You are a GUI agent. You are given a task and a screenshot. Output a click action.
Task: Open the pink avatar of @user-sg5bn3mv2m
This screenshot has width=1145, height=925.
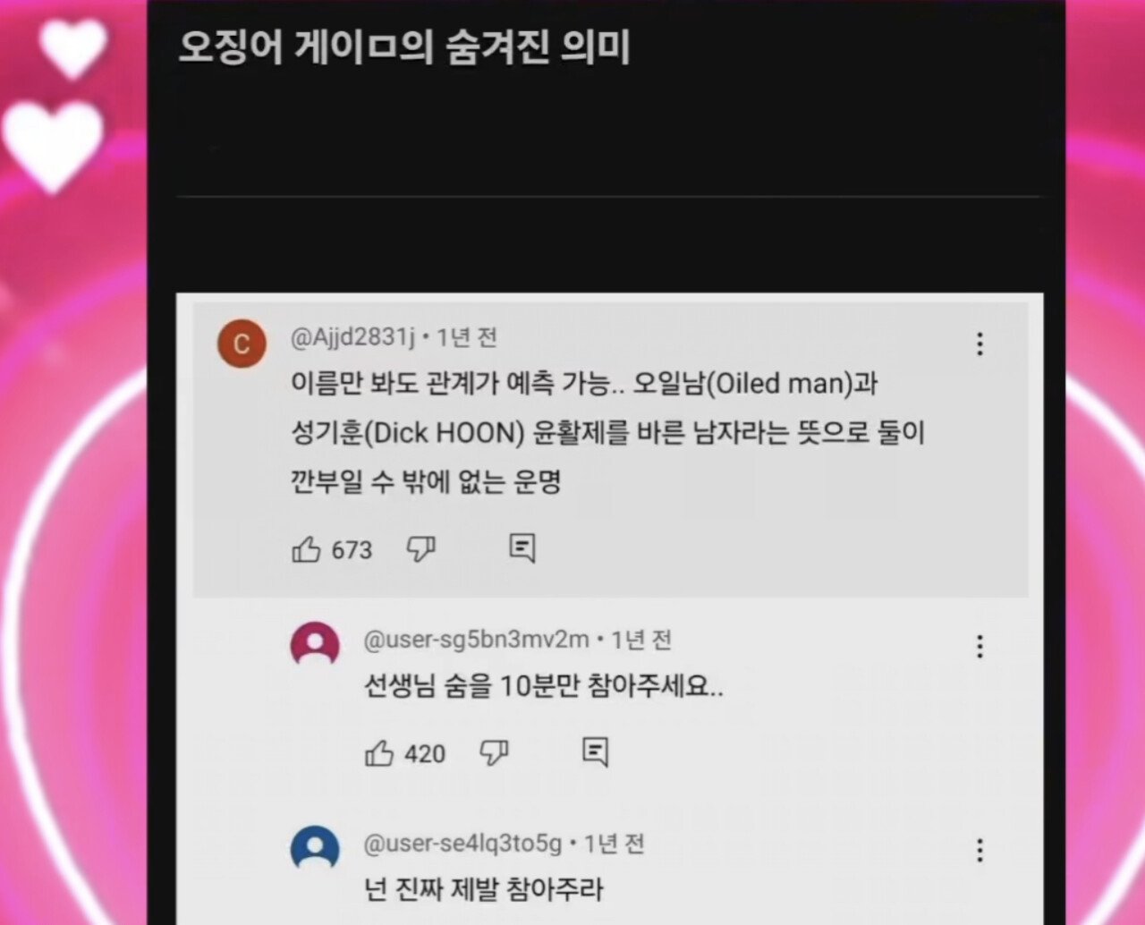pos(315,645)
